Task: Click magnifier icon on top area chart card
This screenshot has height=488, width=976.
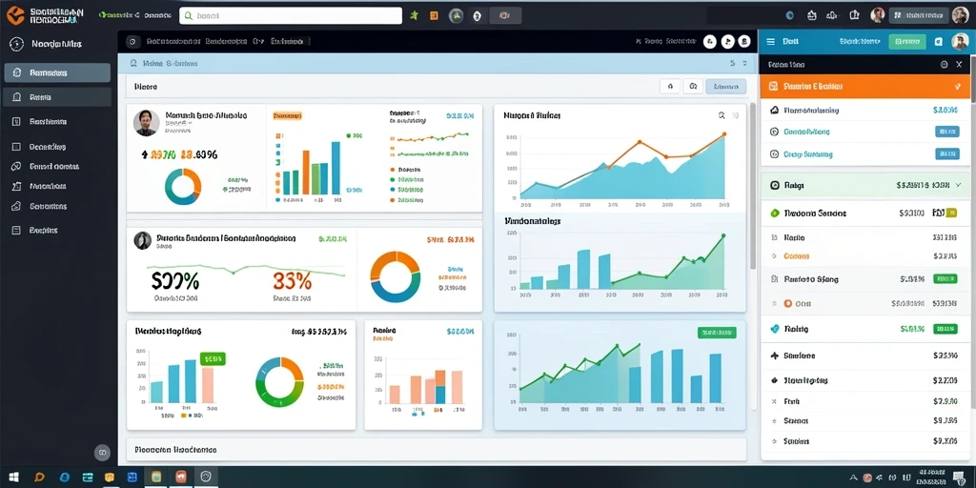Action: 722,115
